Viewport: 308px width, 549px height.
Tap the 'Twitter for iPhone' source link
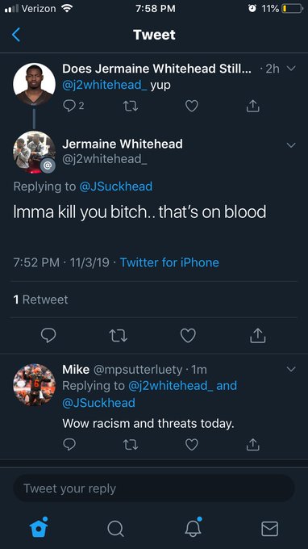pyautogui.click(x=169, y=262)
